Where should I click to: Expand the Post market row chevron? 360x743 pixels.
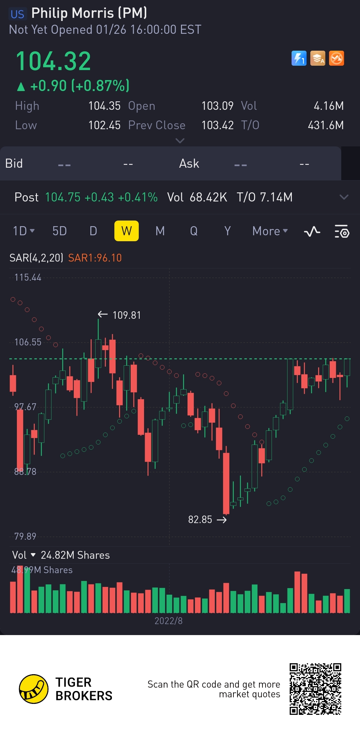(x=344, y=197)
